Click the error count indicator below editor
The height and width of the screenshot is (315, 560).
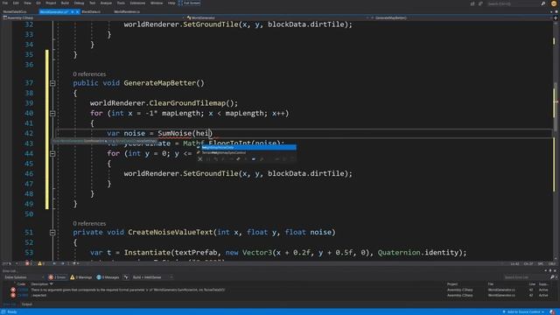point(29,263)
